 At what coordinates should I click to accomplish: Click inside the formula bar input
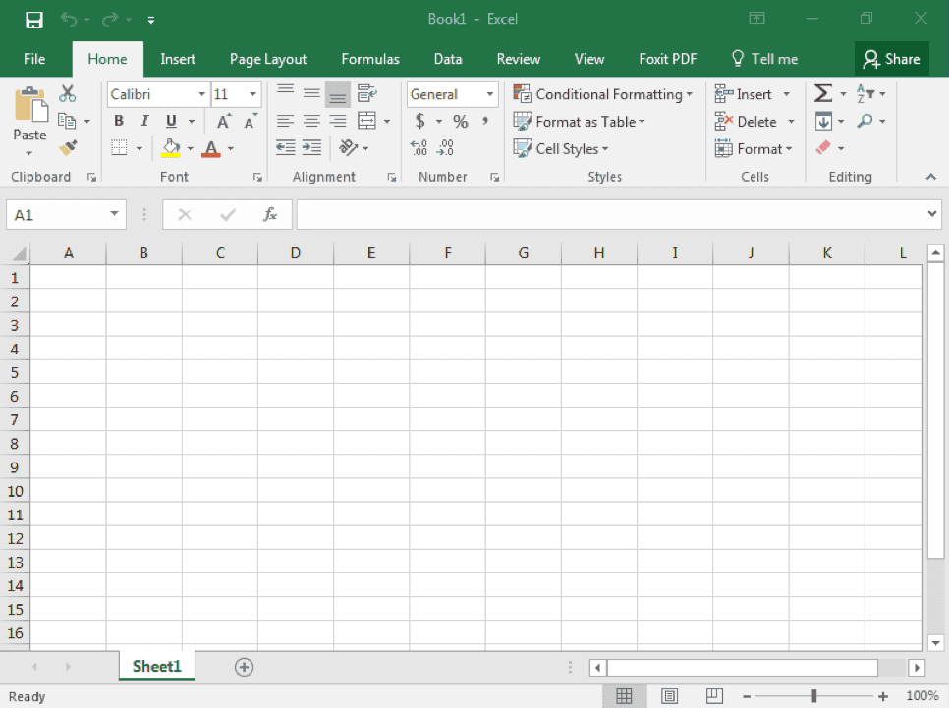click(x=609, y=215)
